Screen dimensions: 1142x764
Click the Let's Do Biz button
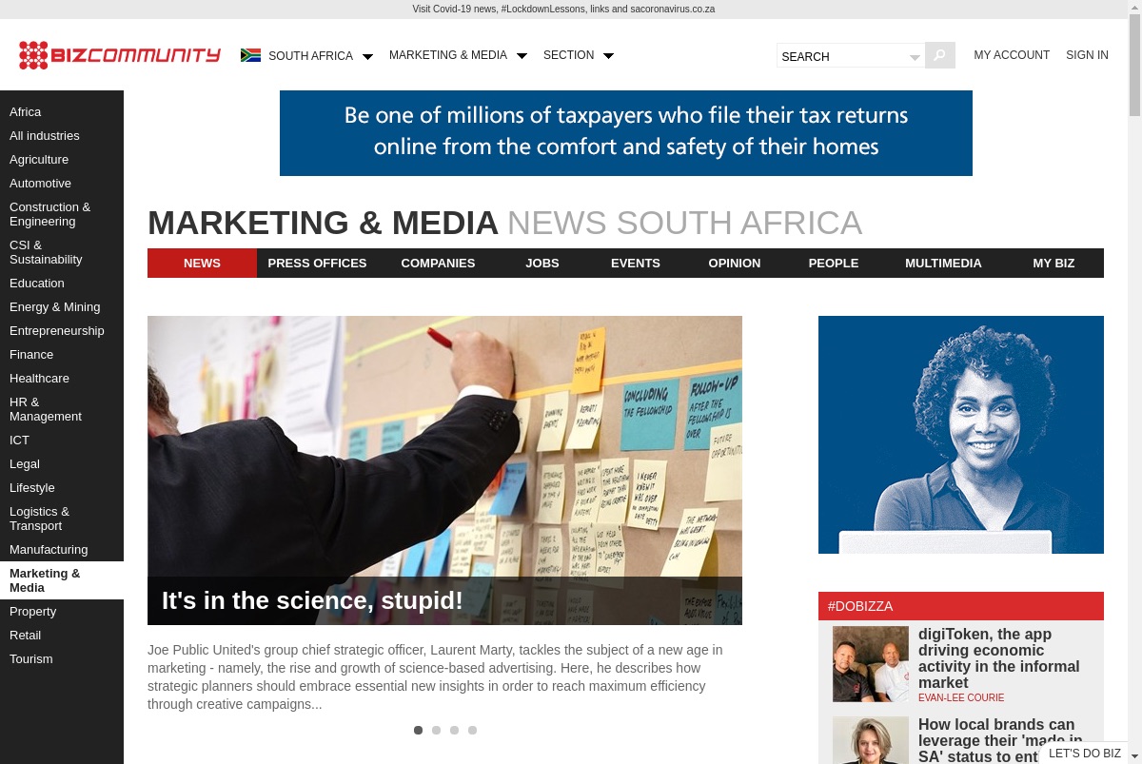(x=1085, y=754)
